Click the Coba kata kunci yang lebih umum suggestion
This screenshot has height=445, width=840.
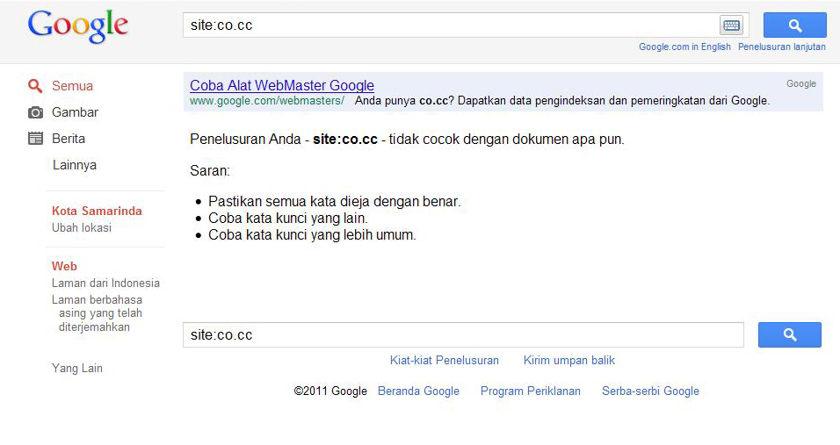pos(312,235)
